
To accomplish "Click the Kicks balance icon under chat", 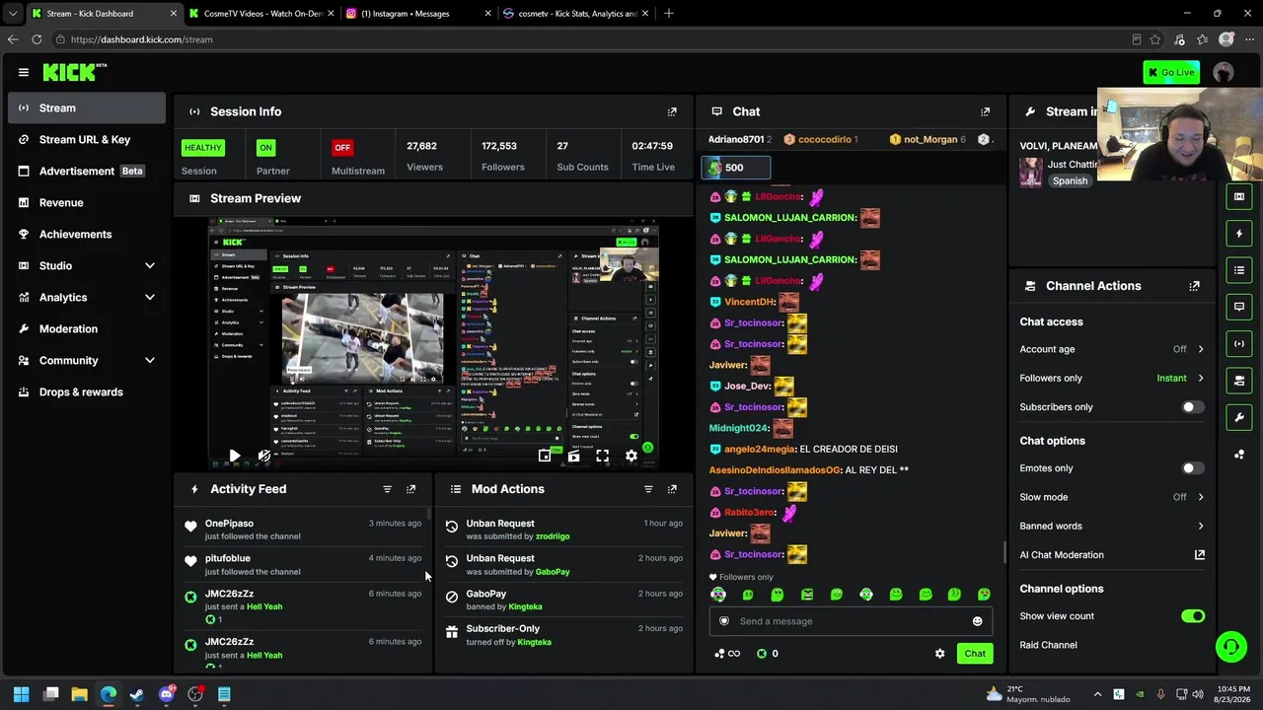I will click(x=761, y=653).
